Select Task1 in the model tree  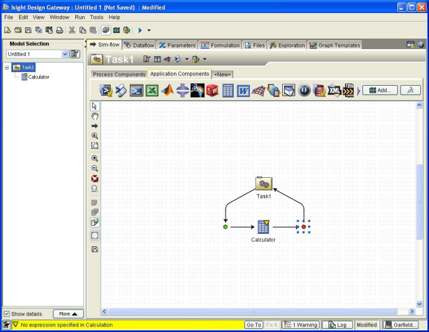click(24, 67)
